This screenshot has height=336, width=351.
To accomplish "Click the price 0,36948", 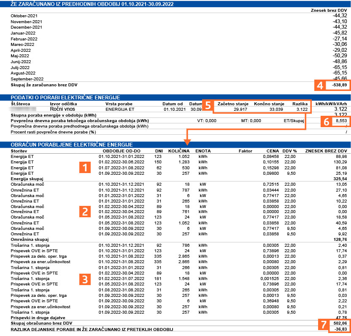I will pyautogui.click(x=271, y=301).
